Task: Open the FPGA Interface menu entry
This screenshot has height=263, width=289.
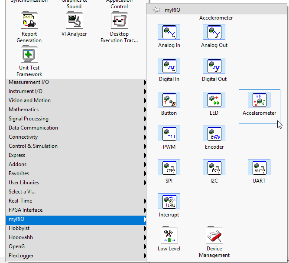Action: [x=26, y=210]
